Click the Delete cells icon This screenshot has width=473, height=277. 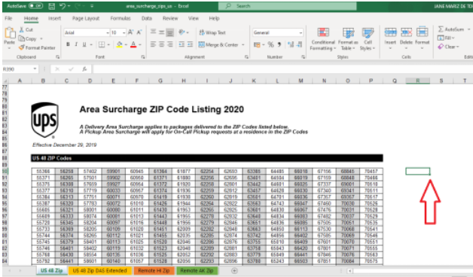pos(406,32)
